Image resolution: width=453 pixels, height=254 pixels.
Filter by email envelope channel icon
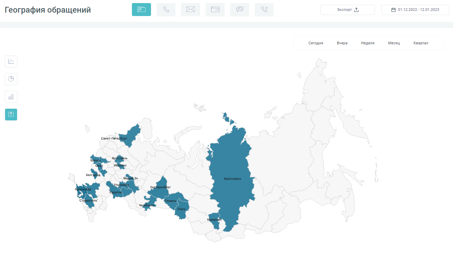191,10
